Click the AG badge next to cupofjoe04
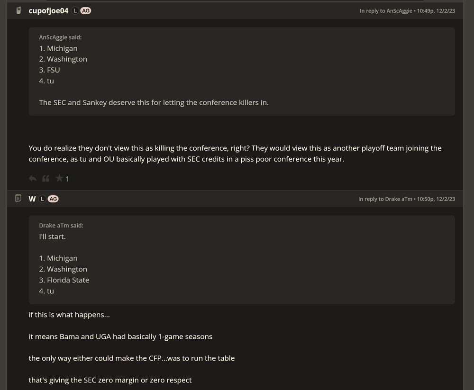 tap(86, 10)
